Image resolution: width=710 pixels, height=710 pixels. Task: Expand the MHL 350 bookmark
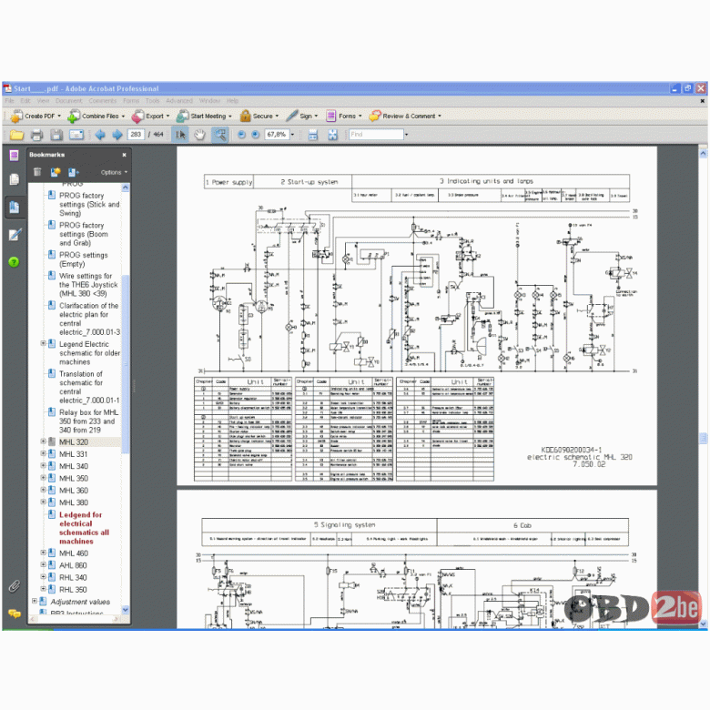tap(43, 478)
